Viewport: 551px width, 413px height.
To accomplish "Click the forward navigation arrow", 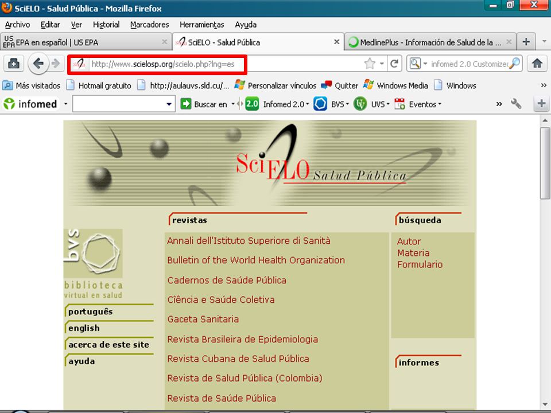I will coord(56,64).
